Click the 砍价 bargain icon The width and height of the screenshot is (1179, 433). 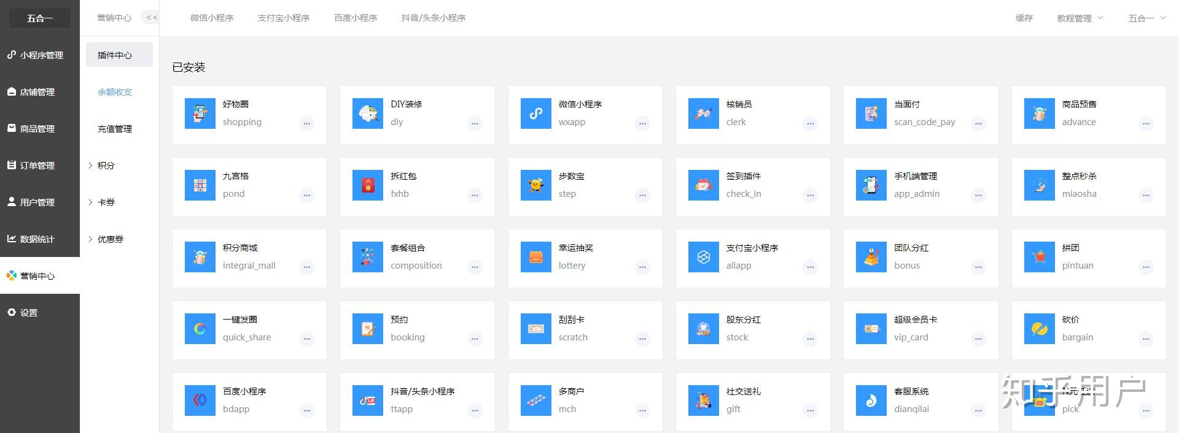1040,329
